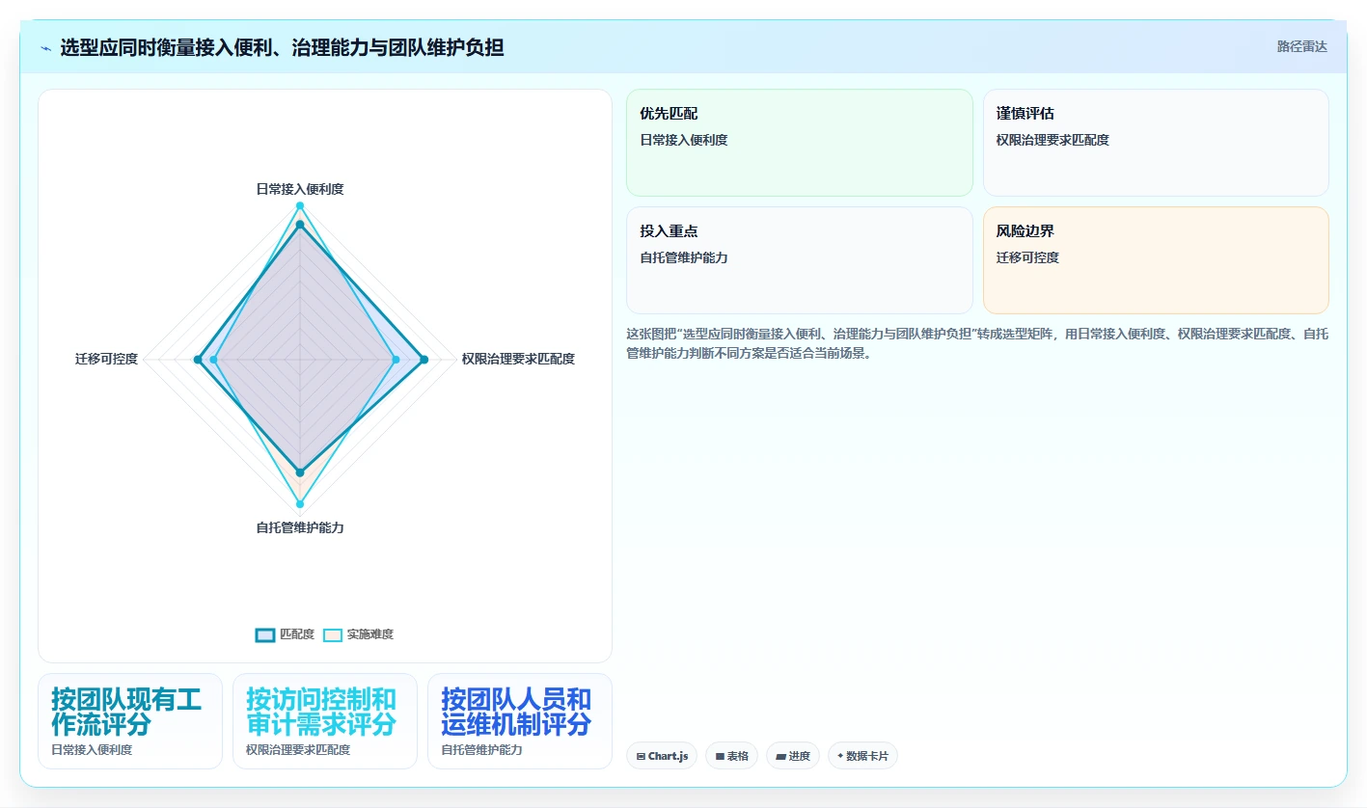
Task: Click the description paragraph starting 这张图把
Action: [977, 343]
